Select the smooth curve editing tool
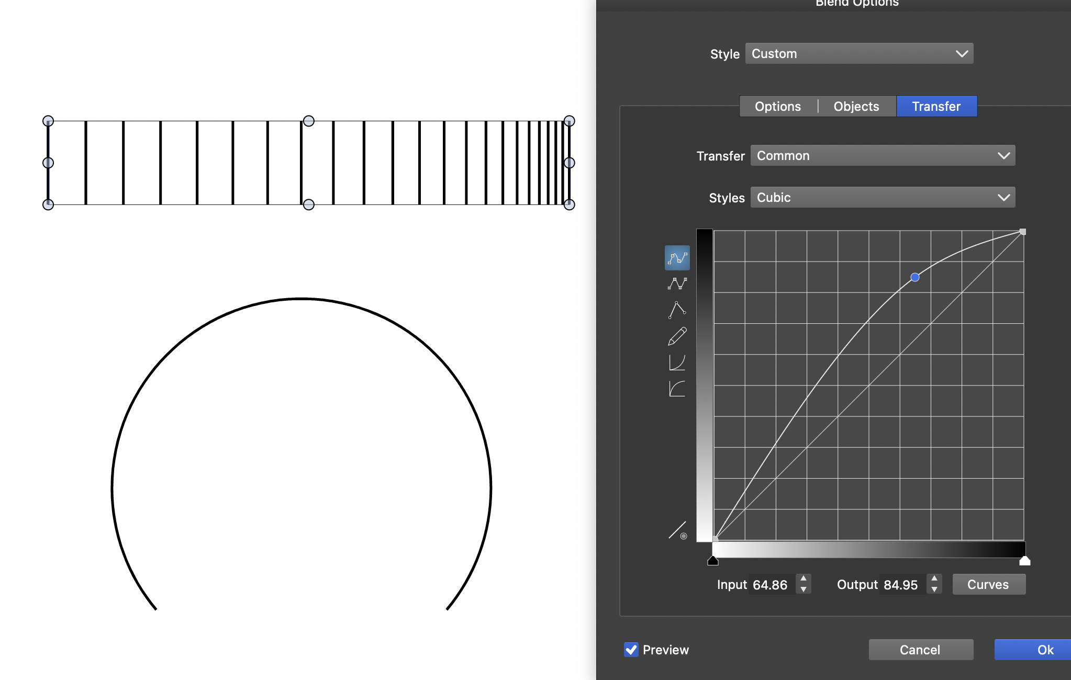This screenshot has width=1071, height=680. [677, 258]
